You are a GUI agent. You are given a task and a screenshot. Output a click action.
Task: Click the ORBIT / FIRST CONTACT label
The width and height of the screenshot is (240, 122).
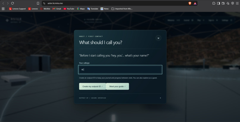91,36
